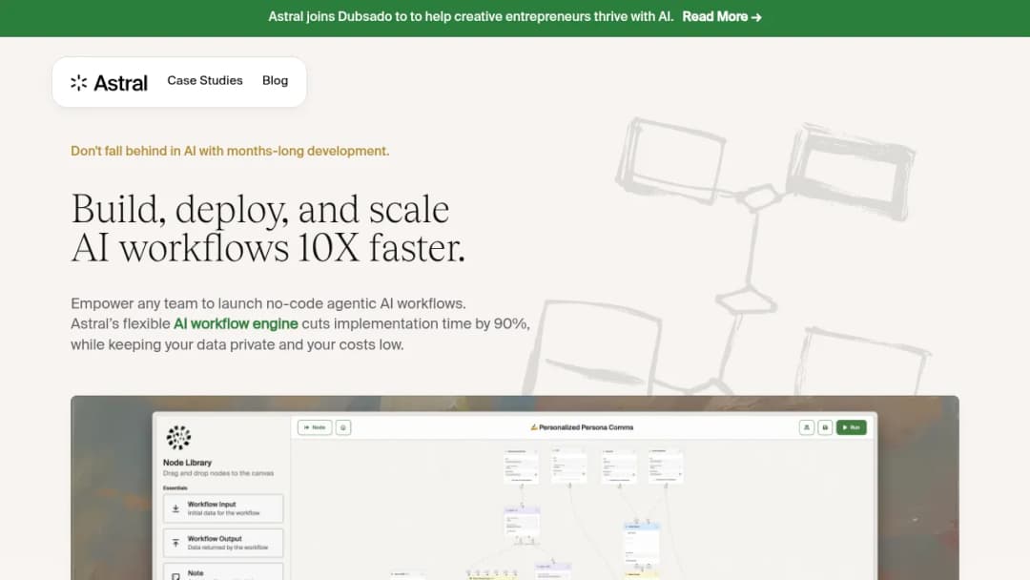
Task: Click the Node Library heading
Action: click(187, 463)
